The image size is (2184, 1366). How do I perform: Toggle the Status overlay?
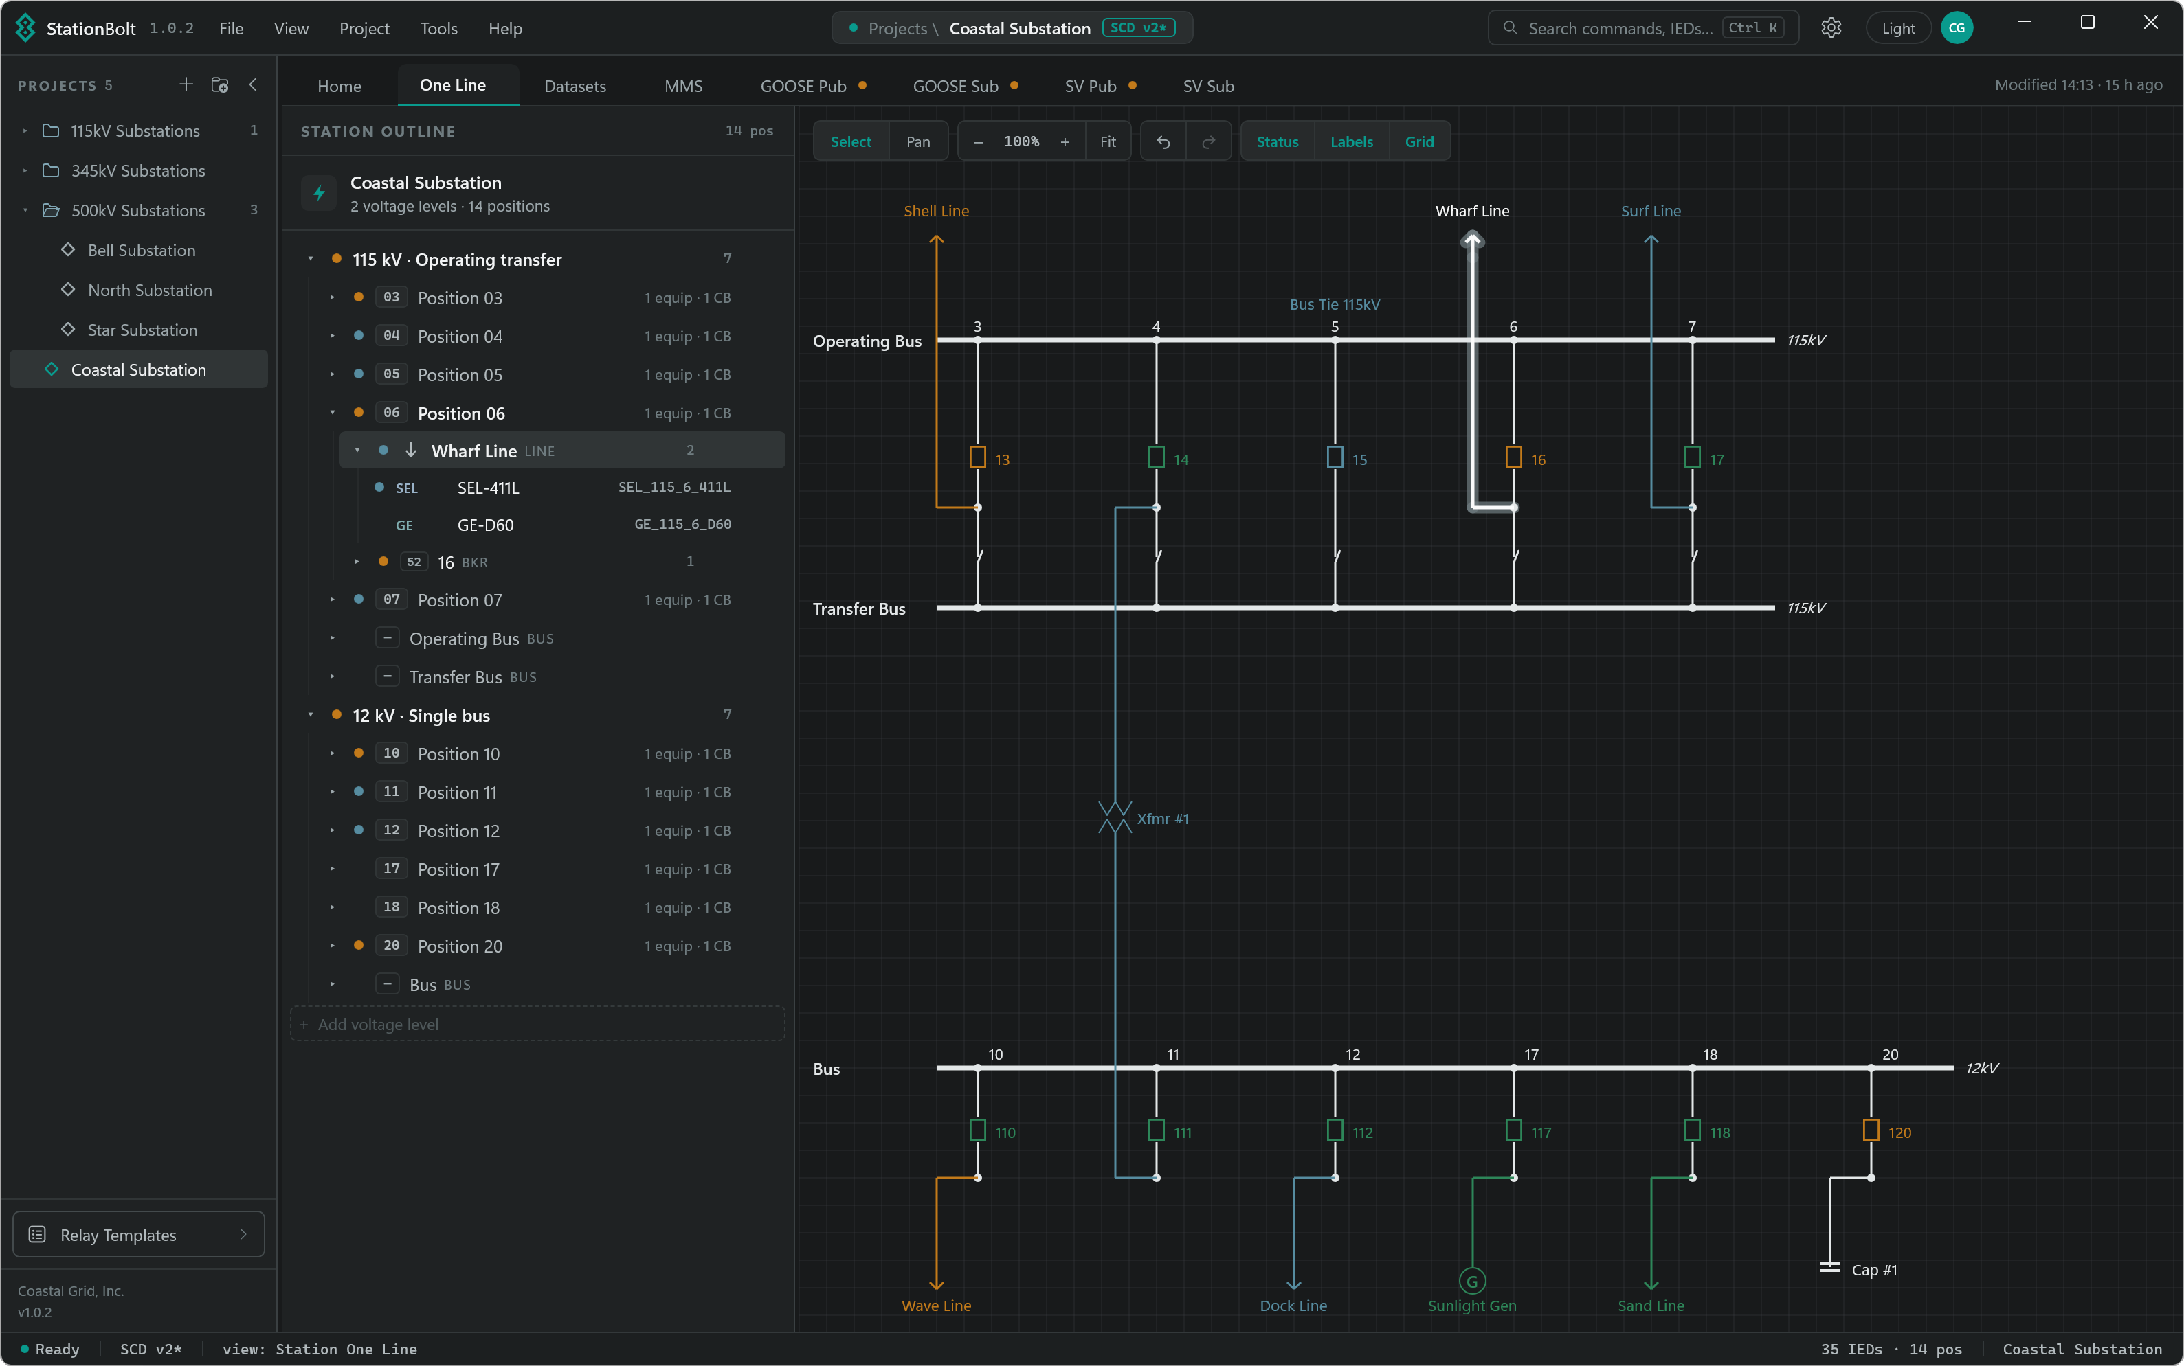[1278, 142]
